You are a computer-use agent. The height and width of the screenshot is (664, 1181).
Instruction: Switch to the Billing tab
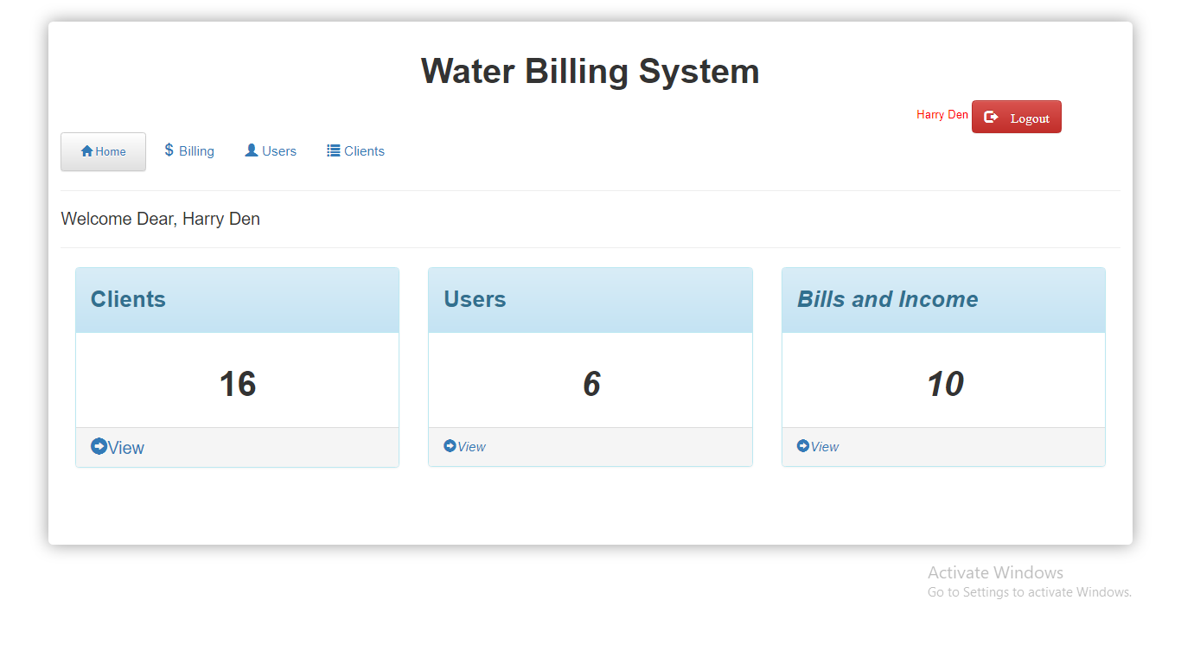pos(196,150)
